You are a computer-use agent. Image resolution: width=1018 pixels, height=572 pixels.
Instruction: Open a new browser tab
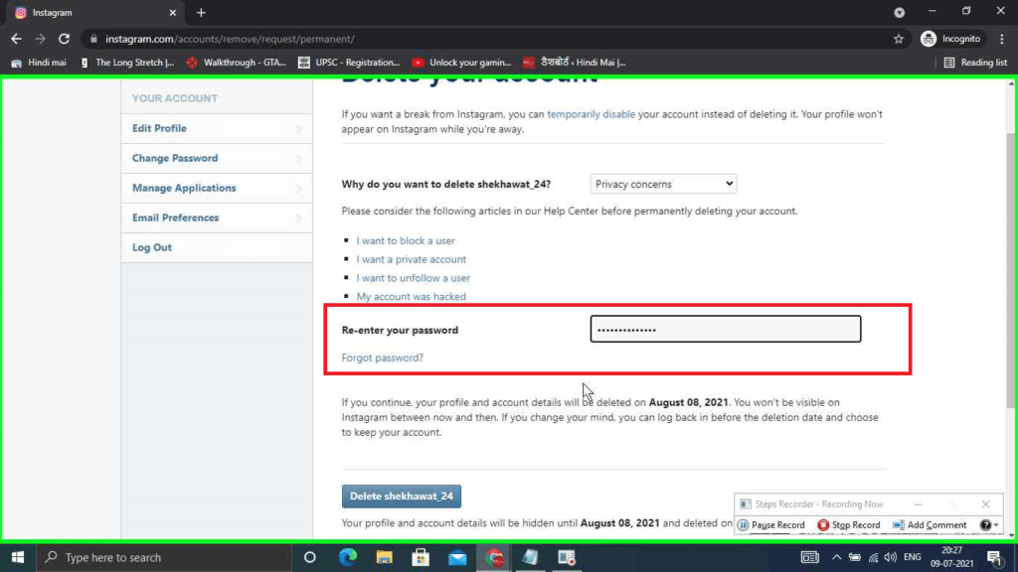pos(201,12)
